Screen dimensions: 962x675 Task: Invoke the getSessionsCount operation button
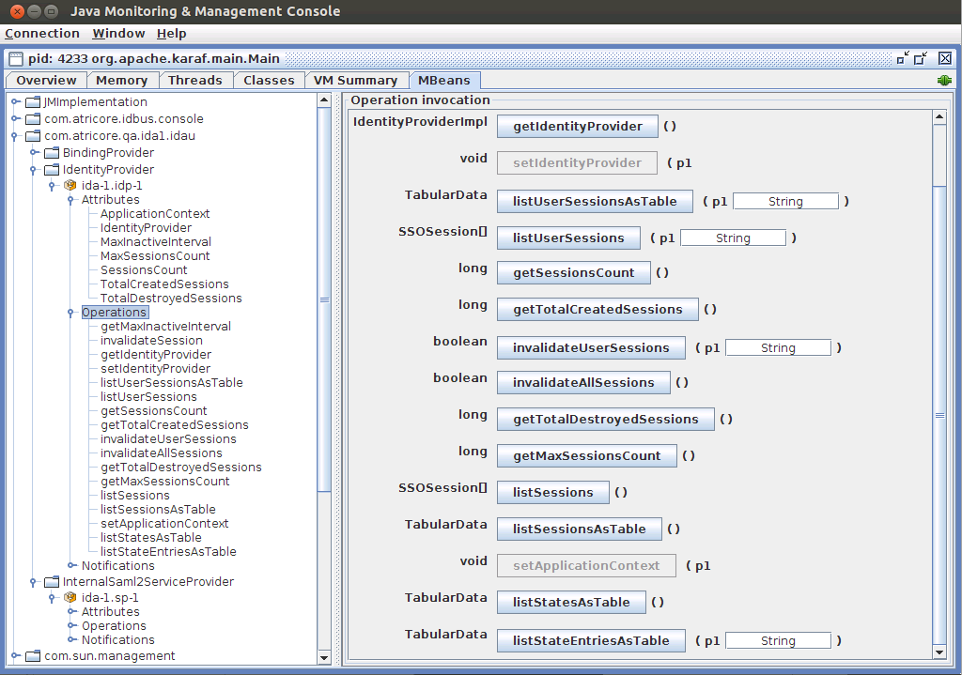pos(574,273)
